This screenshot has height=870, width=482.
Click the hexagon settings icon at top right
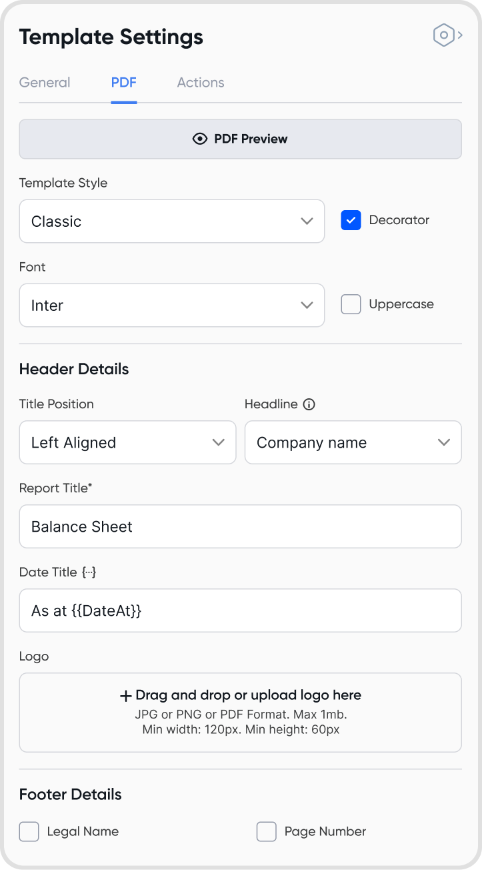tap(443, 35)
